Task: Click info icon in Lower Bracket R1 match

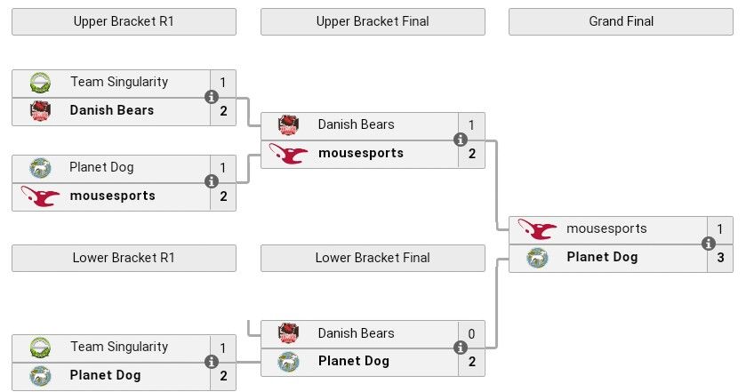Action: [212, 361]
